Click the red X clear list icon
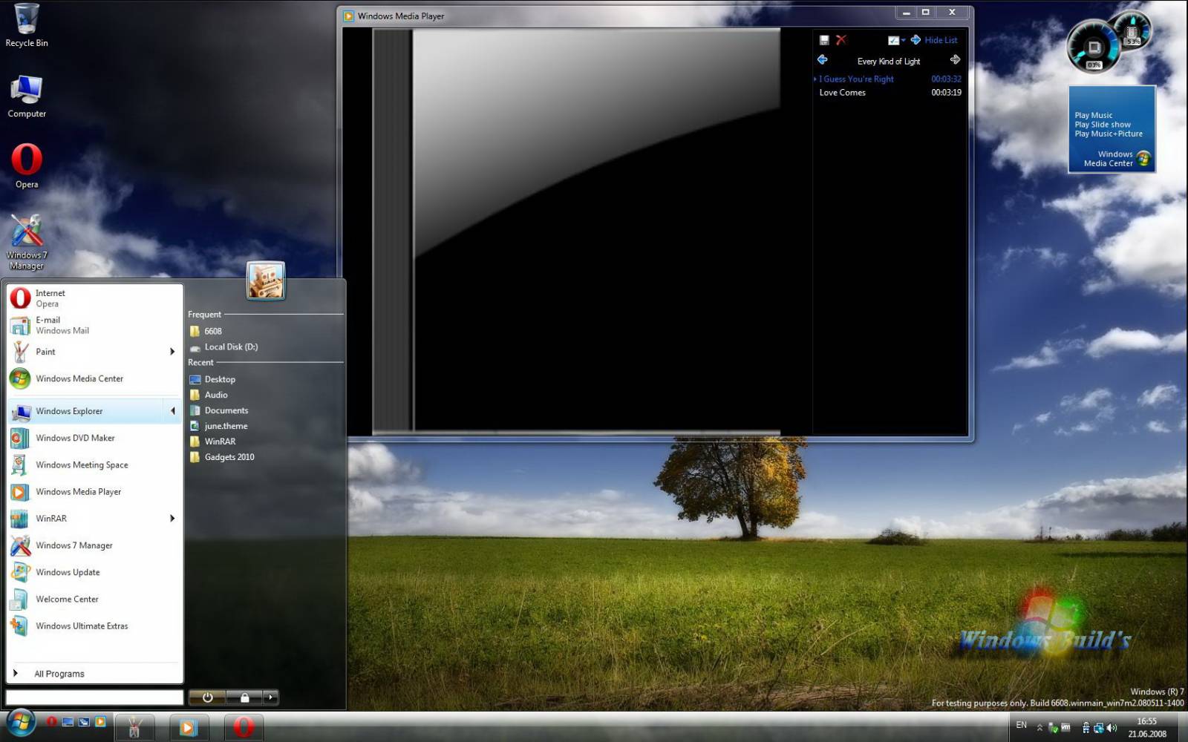Screen dimensions: 1188x742 841,40
